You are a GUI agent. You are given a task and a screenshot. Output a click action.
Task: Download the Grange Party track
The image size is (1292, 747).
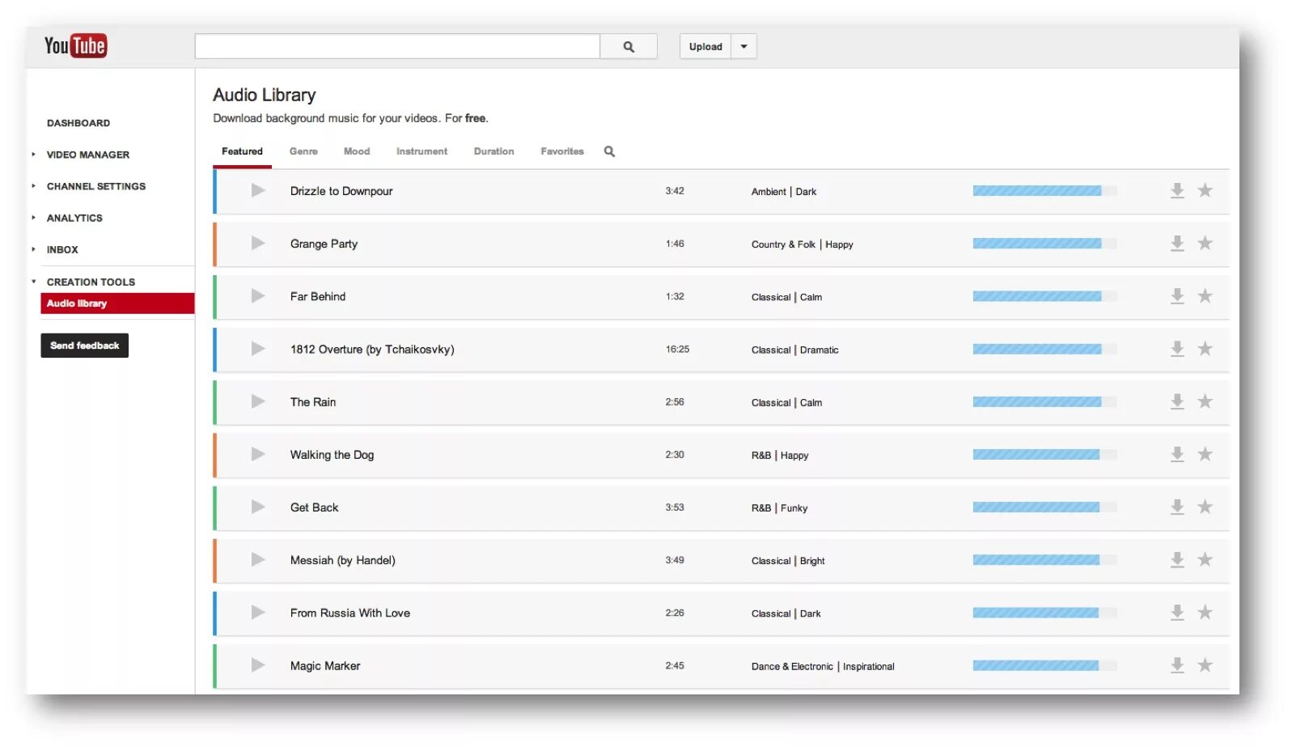coord(1177,244)
